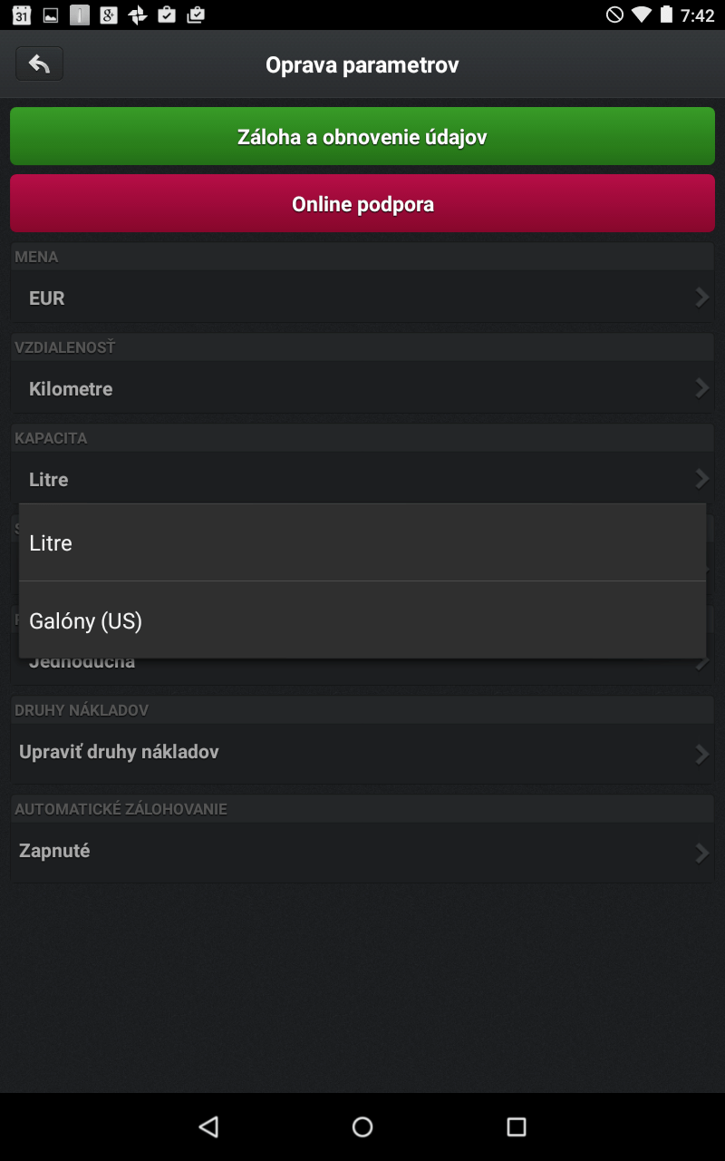This screenshot has width=725, height=1161.
Task: Select Litre from the popup list
Action: click(x=362, y=542)
